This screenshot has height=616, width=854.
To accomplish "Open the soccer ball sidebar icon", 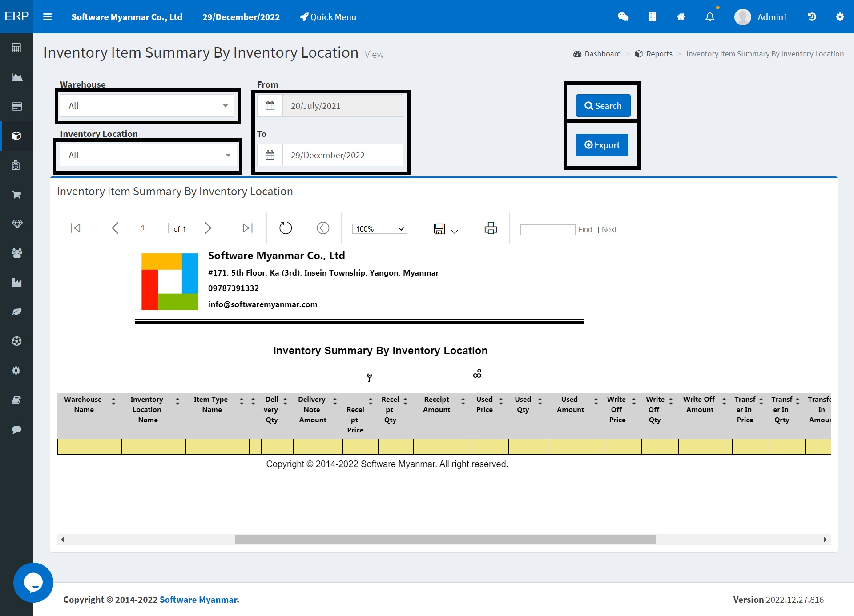I will pyautogui.click(x=16, y=341).
